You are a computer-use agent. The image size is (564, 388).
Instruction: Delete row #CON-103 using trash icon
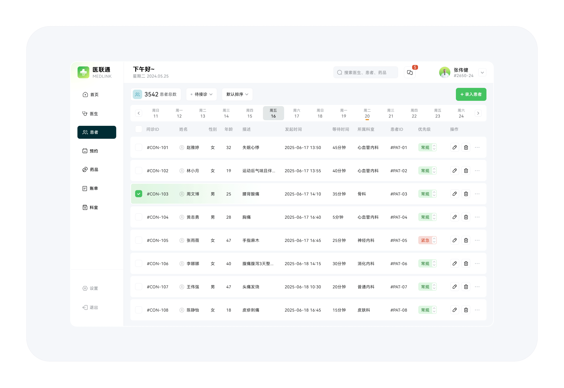(x=466, y=194)
